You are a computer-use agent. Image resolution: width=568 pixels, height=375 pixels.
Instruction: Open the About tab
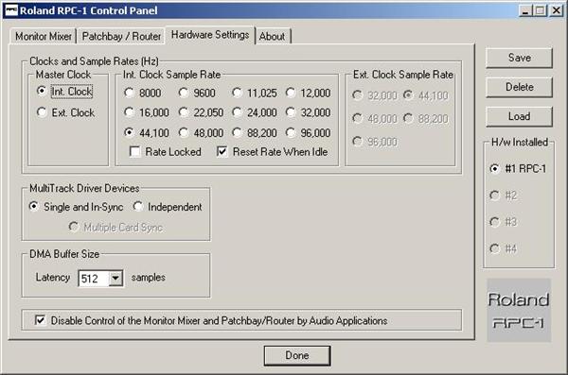tap(272, 36)
